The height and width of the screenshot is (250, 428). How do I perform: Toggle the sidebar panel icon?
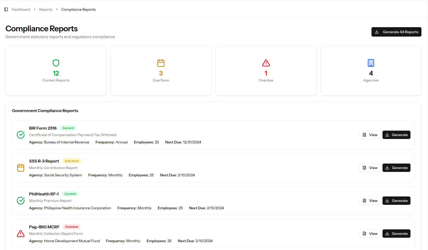tap(6, 9)
